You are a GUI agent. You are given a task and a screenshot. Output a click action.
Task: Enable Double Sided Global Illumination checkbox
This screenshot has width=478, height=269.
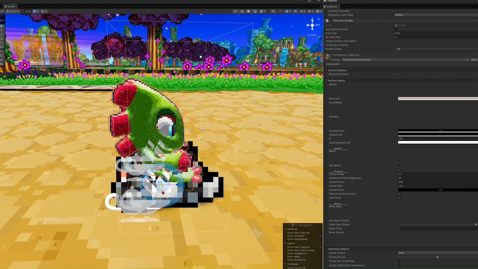399,265
